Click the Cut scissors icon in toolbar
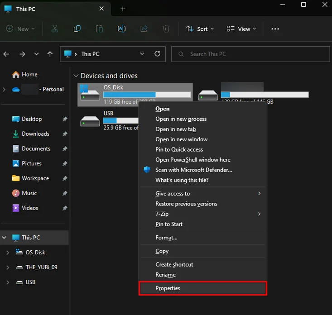 tap(55, 29)
